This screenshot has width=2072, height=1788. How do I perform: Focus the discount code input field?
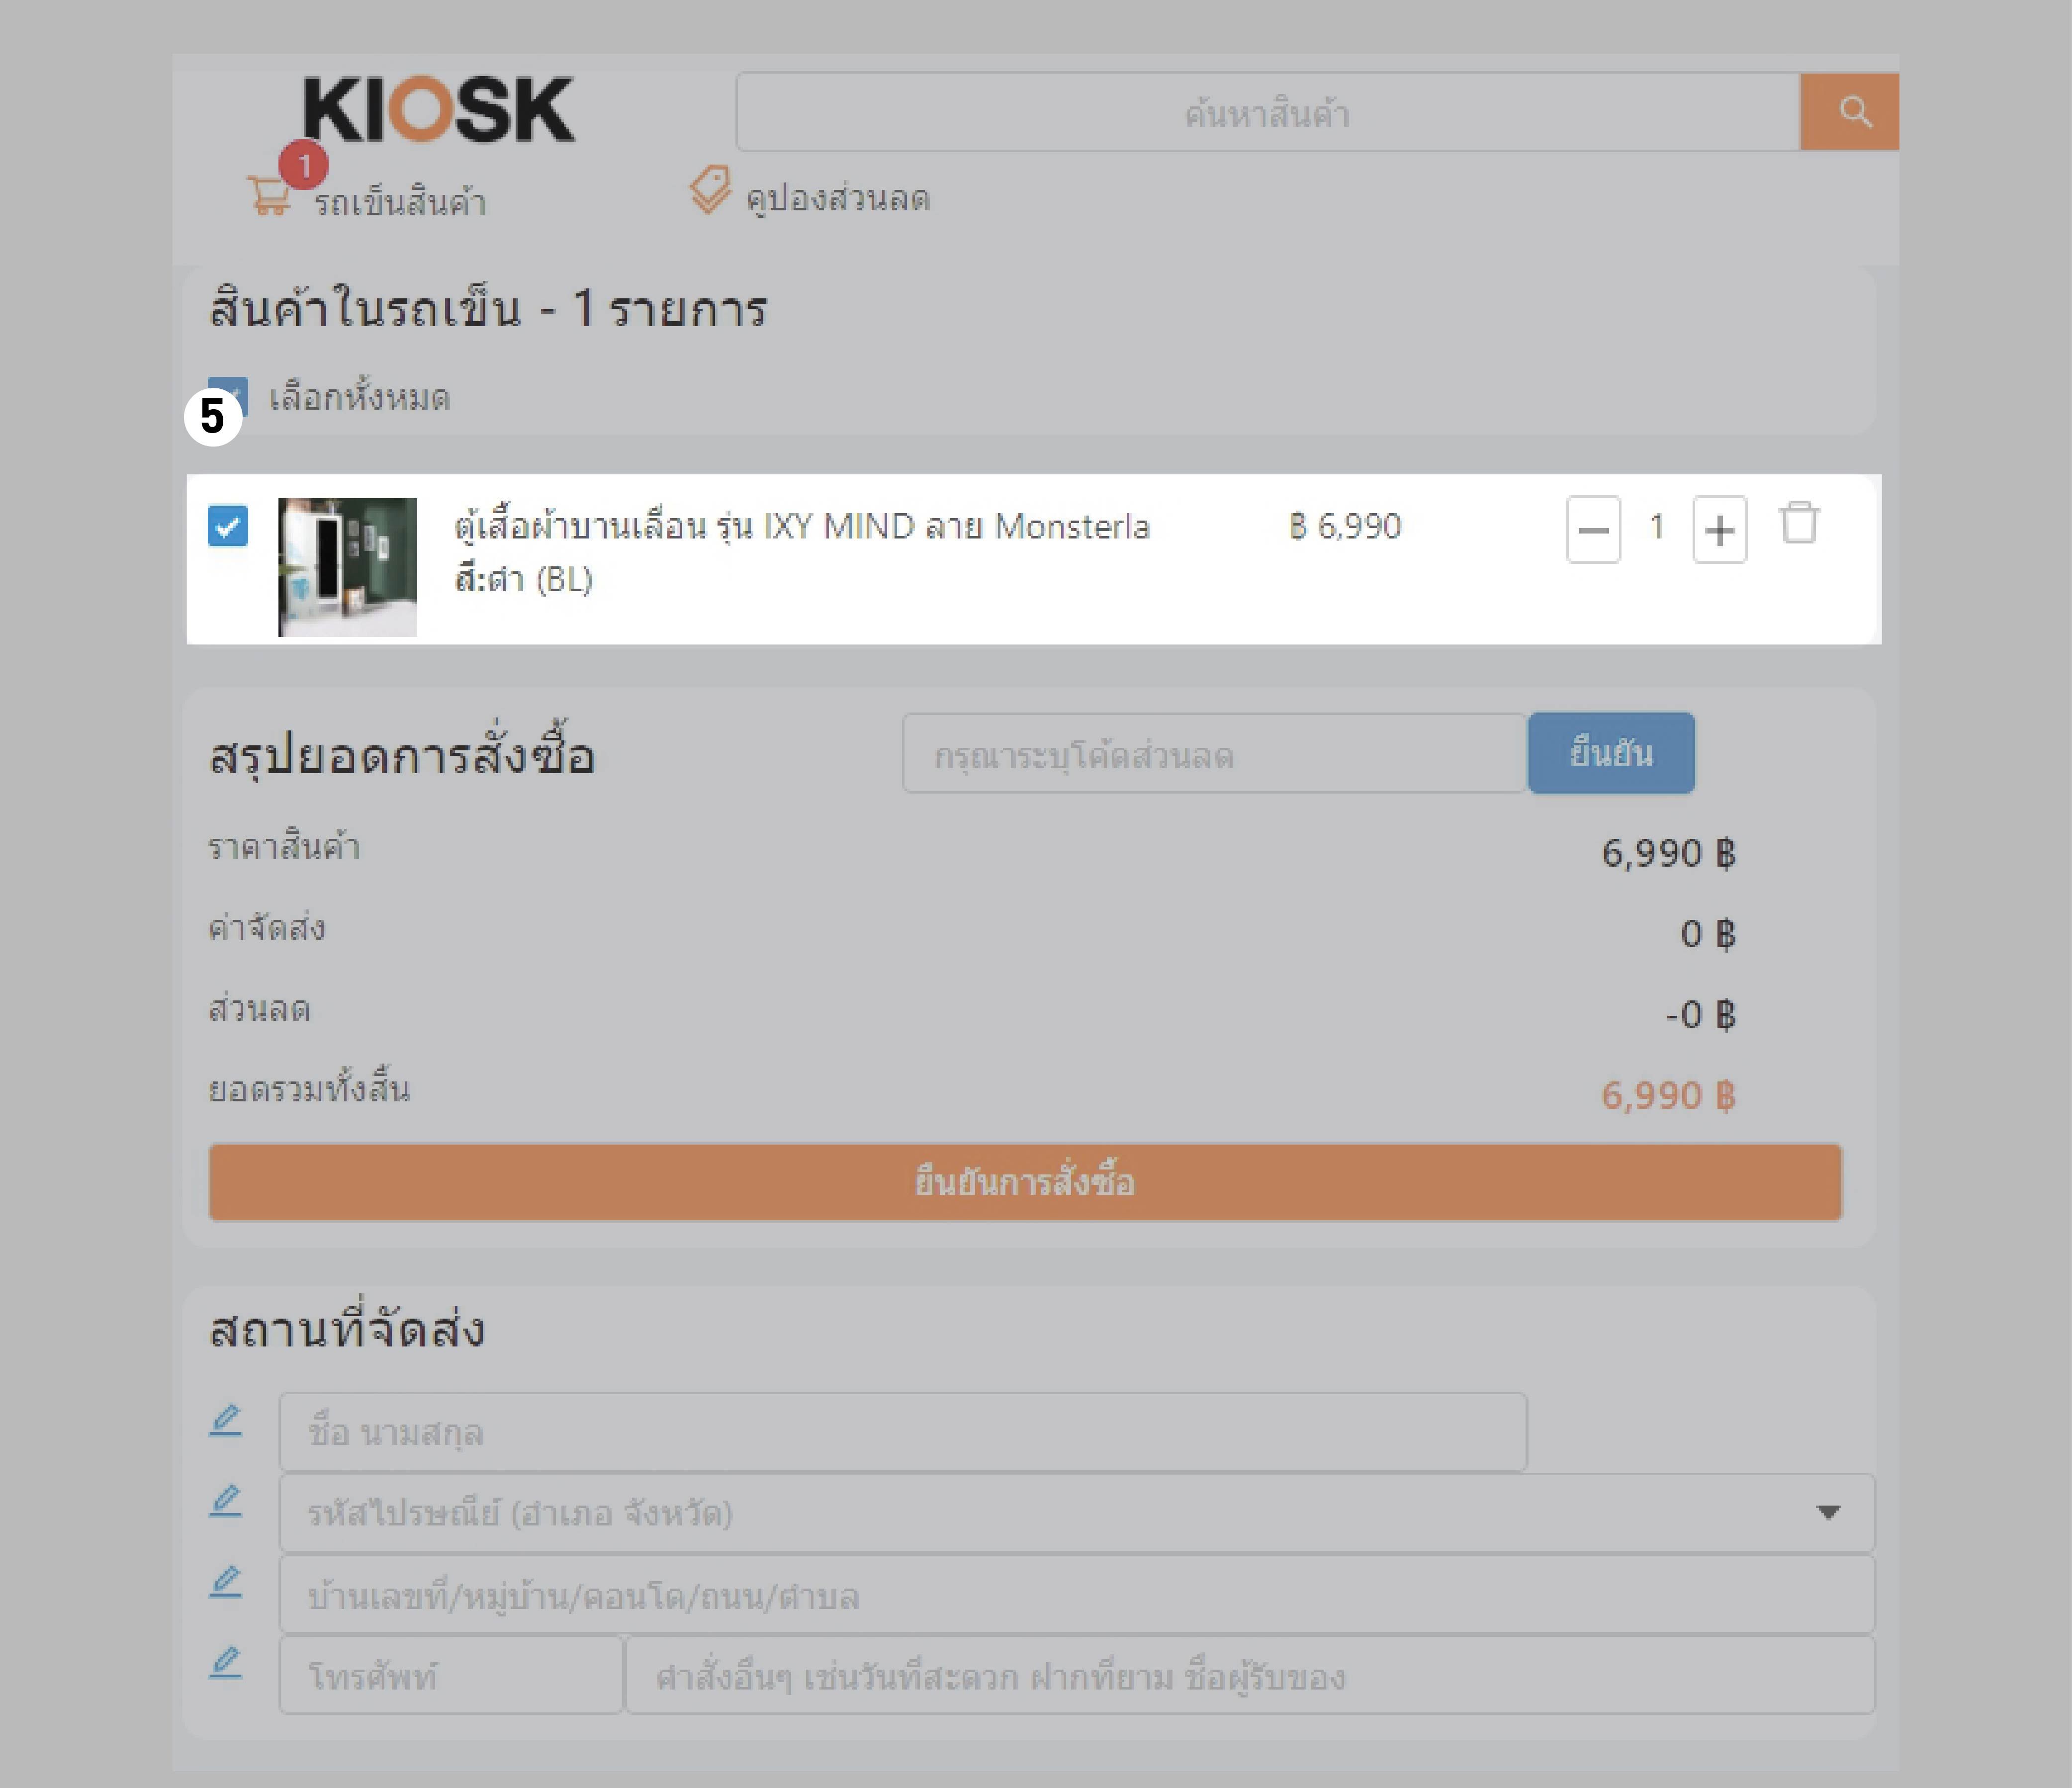click(x=1214, y=754)
